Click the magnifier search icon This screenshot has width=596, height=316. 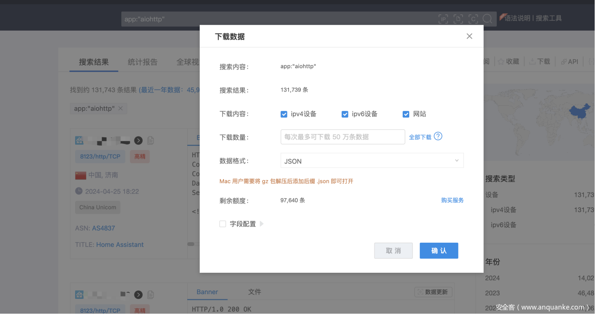point(488,19)
